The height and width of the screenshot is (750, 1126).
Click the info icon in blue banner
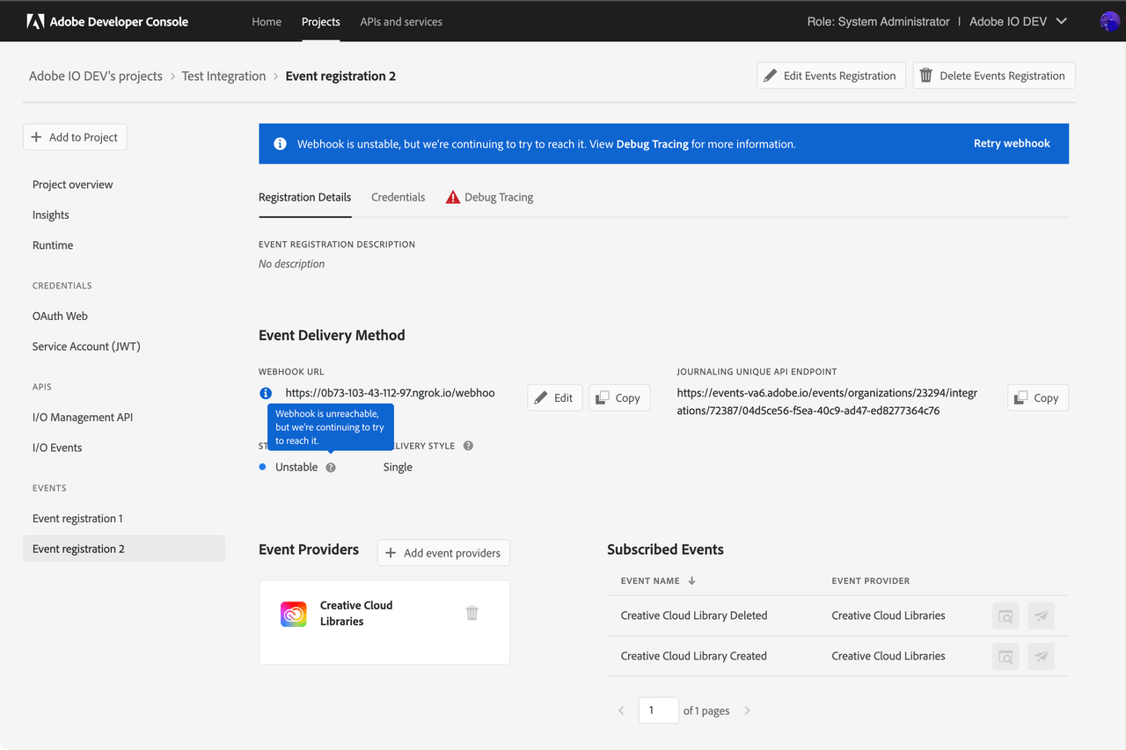point(280,143)
